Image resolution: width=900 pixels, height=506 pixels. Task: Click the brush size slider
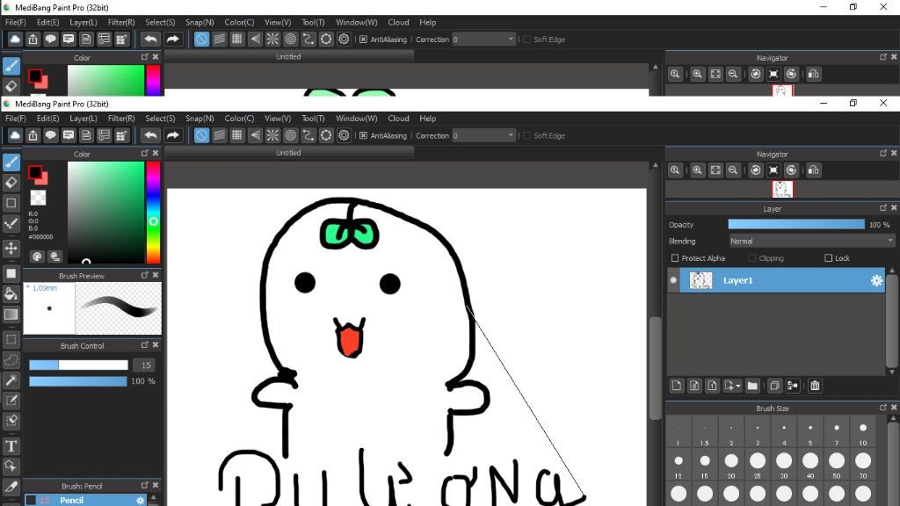[78, 365]
